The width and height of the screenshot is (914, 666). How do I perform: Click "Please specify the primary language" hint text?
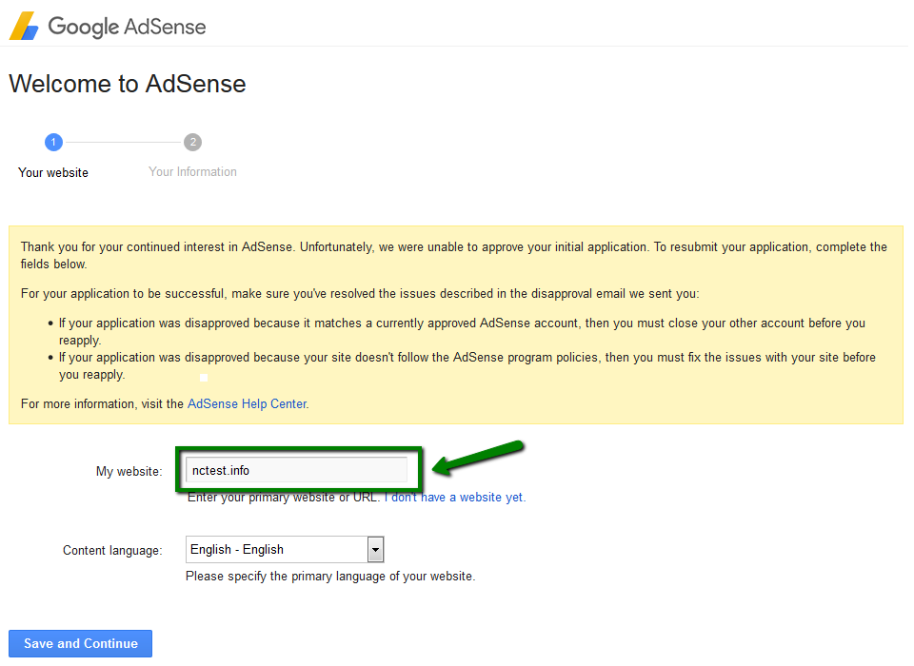(x=330, y=577)
